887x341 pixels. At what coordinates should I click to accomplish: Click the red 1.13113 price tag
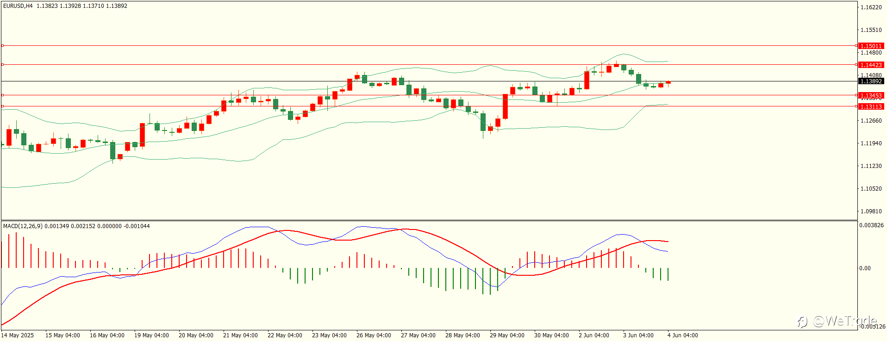[871, 107]
